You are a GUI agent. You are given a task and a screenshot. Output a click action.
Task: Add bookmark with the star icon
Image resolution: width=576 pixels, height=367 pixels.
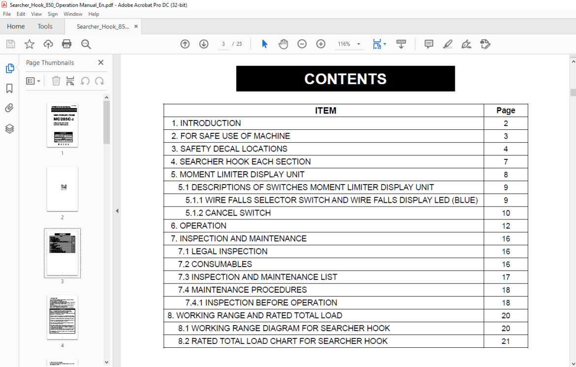coord(30,44)
